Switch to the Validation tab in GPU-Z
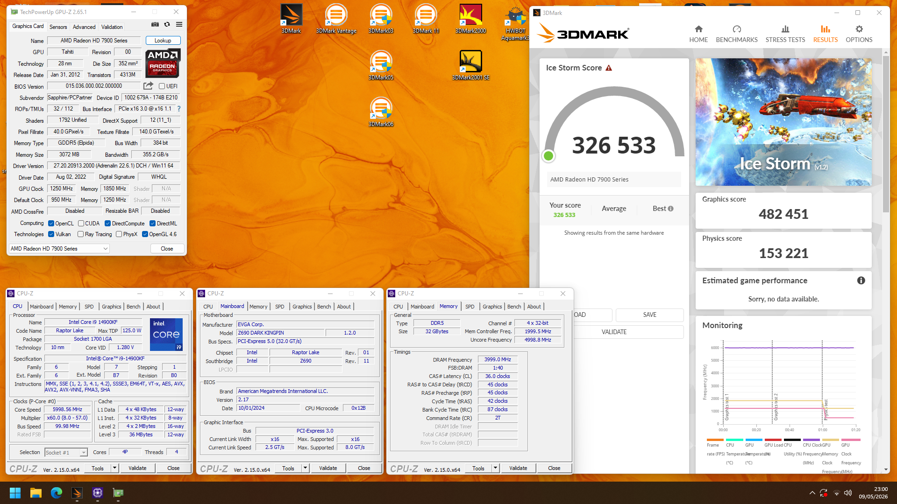 (x=112, y=27)
